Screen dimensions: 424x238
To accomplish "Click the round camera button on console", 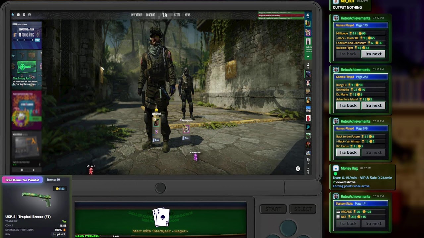I will pyautogui.click(x=160, y=188).
